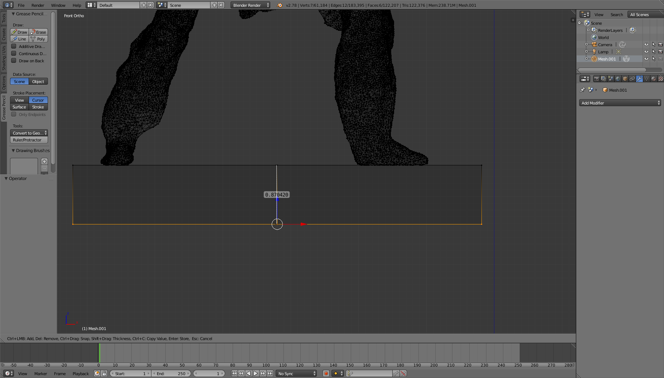Jump to the last frame of timeline
The image size is (664, 378).
tap(270, 373)
